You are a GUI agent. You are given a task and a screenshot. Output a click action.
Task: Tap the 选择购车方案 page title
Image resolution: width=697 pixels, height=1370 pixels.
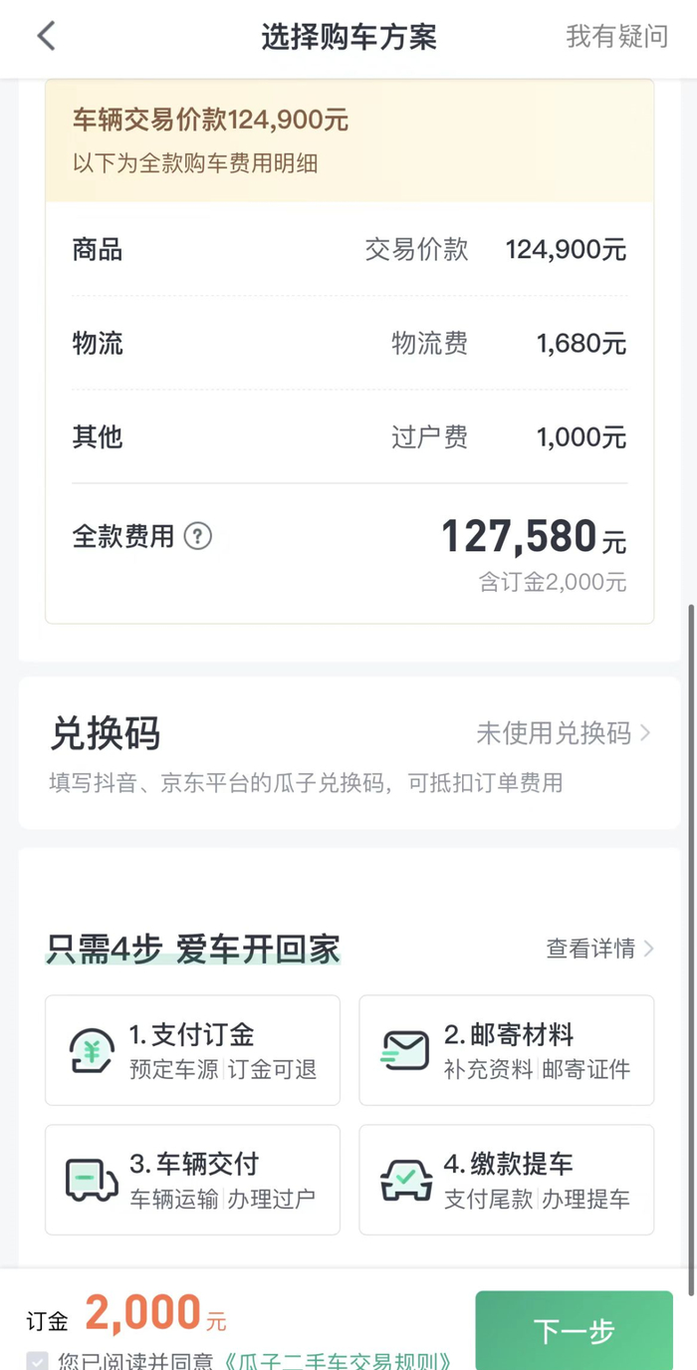click(x=348, y=37)
